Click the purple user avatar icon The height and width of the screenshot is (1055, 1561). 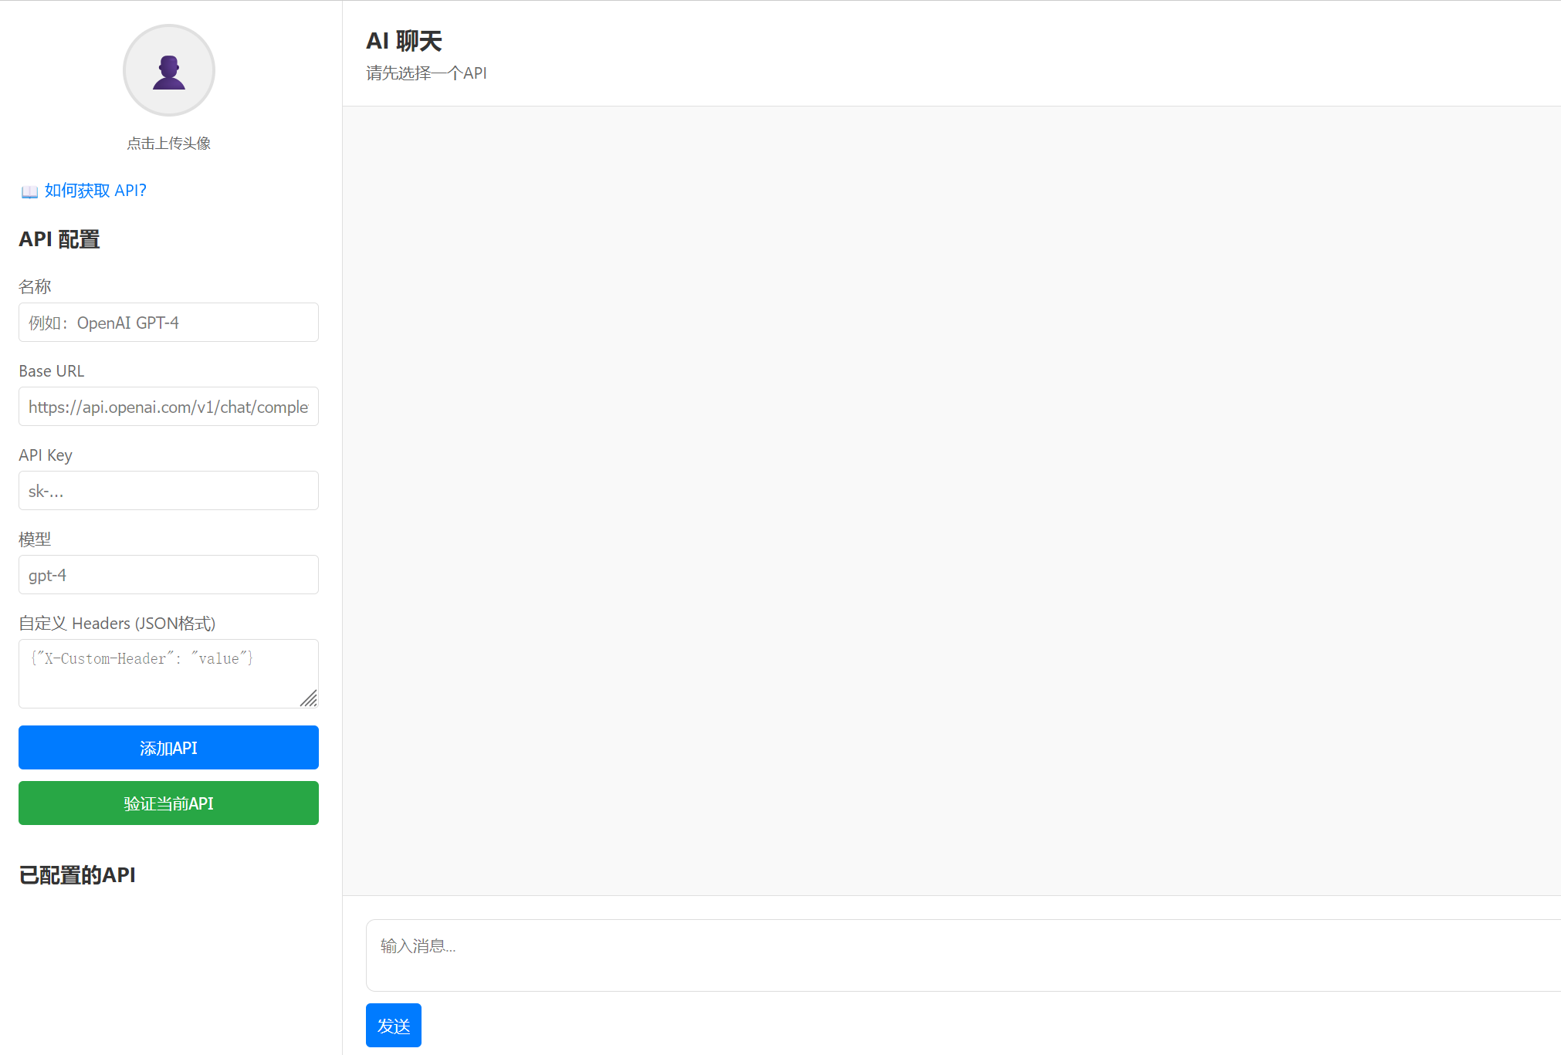(168, 71)
